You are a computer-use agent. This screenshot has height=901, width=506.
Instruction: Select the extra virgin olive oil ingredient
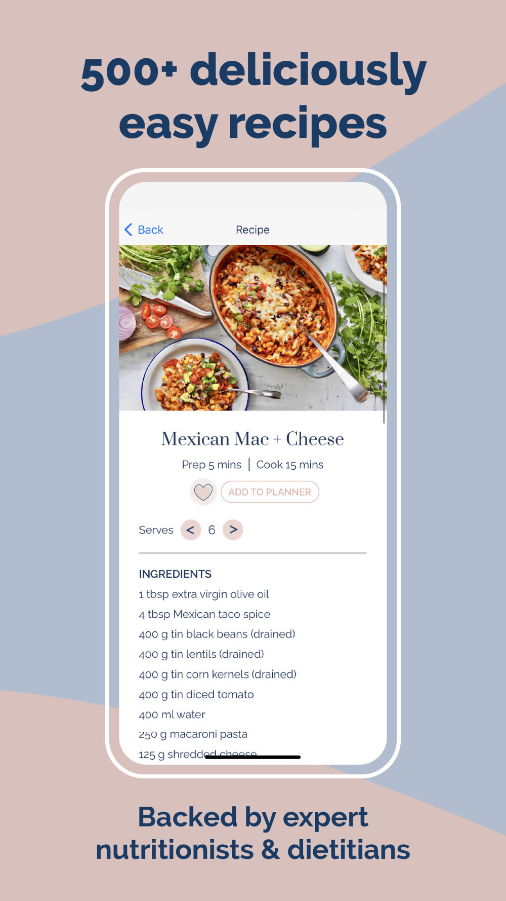204,594
